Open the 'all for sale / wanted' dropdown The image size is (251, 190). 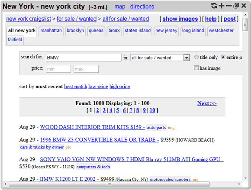[x=160, y=58]
